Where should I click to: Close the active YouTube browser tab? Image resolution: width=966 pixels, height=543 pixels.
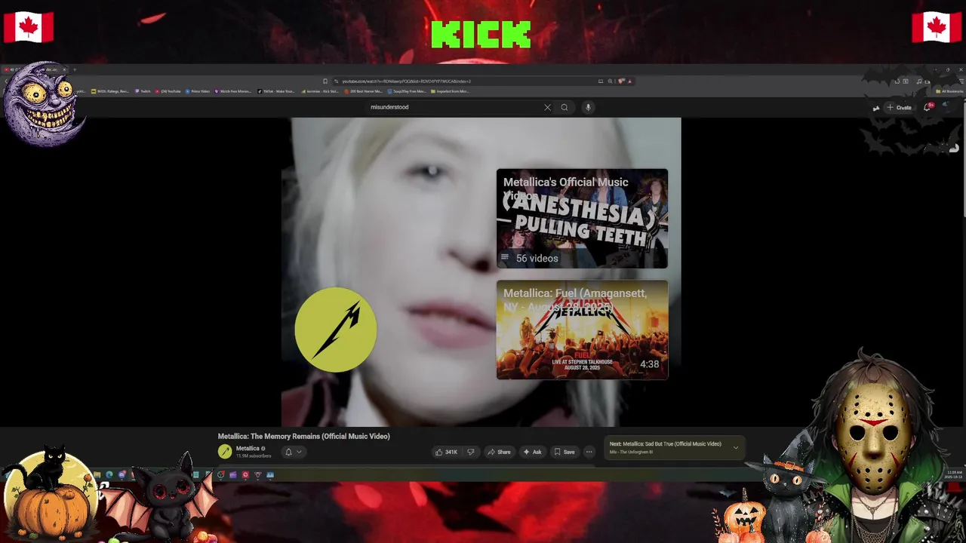64,70
